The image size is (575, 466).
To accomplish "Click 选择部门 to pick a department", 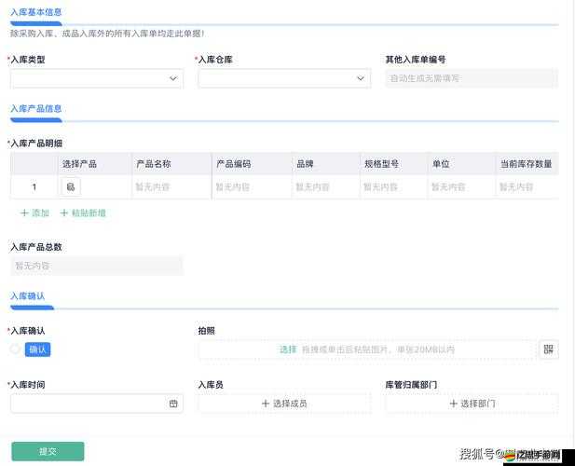I will (x=472, y=404).
